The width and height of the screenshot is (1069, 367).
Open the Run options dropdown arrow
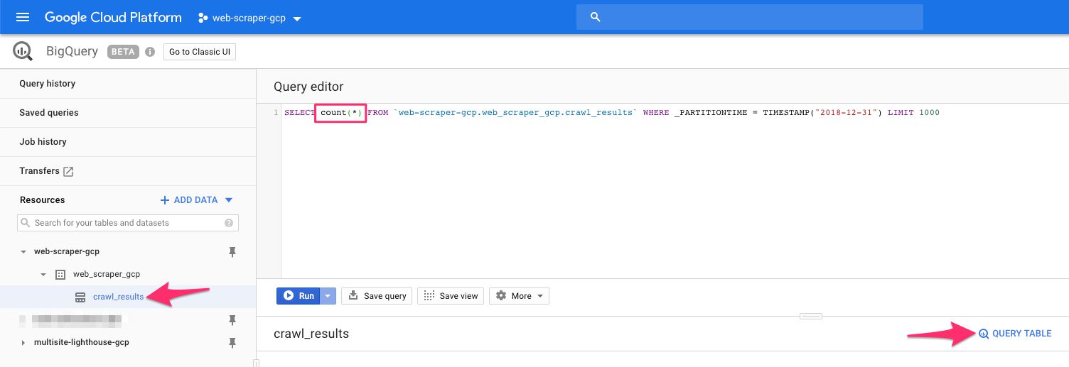tap(328, 296)
